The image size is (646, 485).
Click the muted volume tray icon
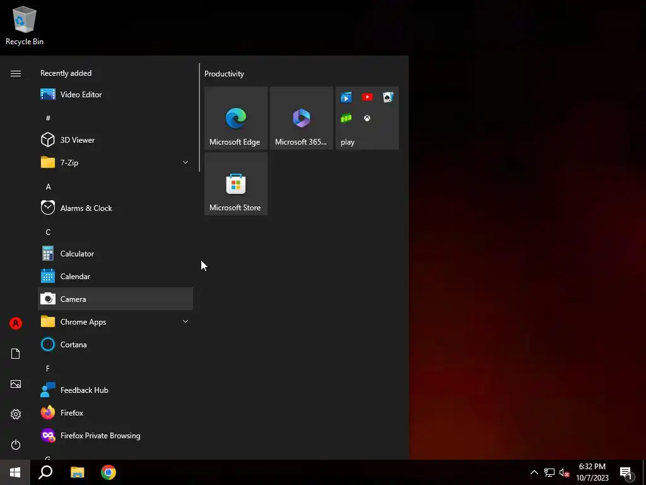564,472
